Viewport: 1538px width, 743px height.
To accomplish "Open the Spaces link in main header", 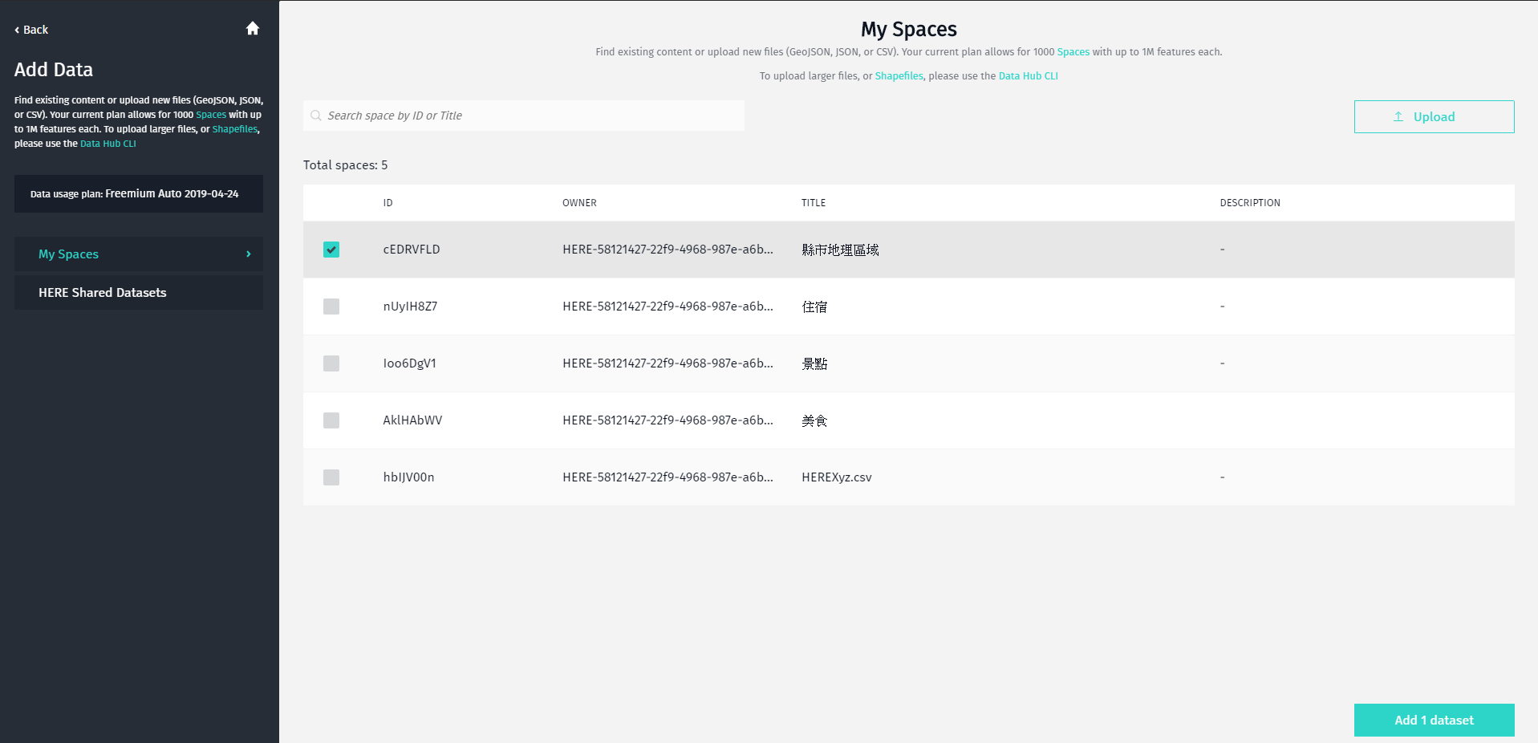I will point(1073,52).
